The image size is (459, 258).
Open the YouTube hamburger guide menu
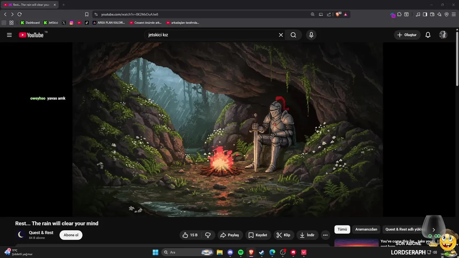pyautogui.click(x=9, y=35)
